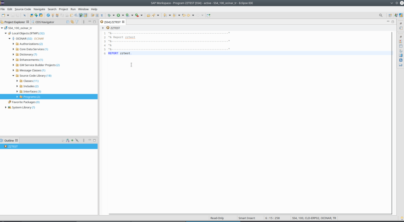Toggle Show Whitespace Characters pilcrow icon
Image resolution: width=404 pixels, height=222 pixels.
pos(102,15)
